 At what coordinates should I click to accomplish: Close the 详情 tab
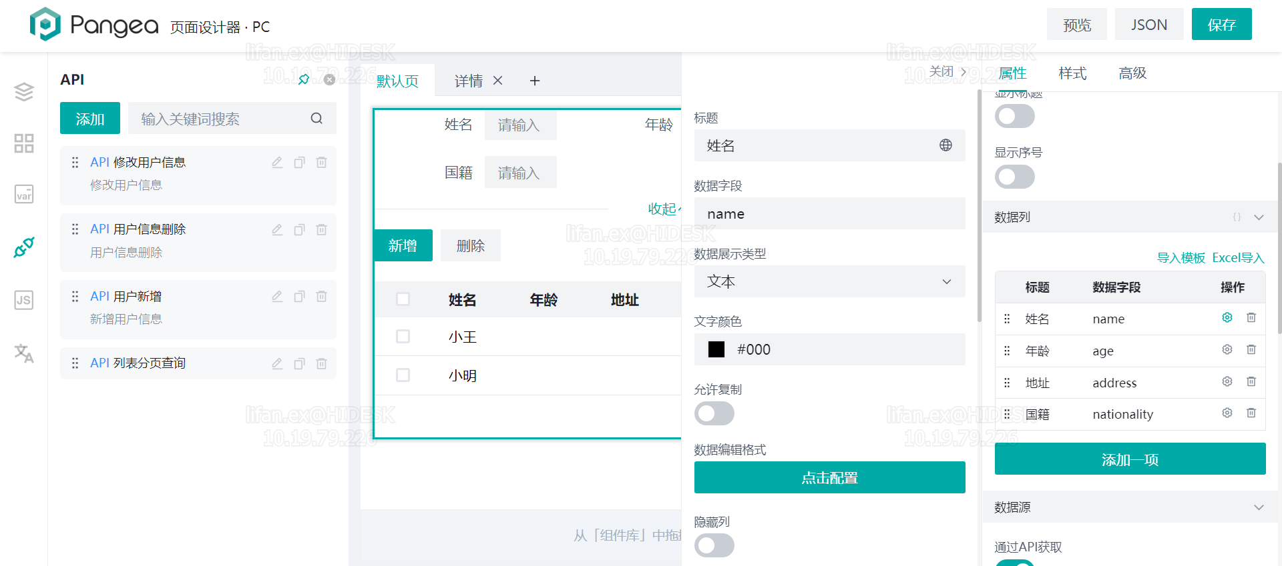coord(497,81)
